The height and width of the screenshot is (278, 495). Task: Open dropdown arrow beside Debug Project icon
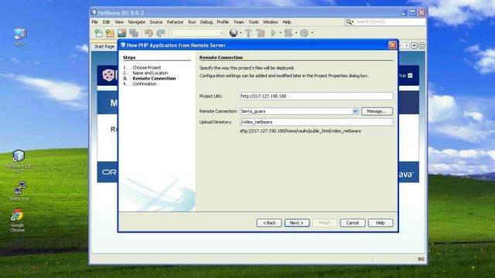click(x=296, y=32)
